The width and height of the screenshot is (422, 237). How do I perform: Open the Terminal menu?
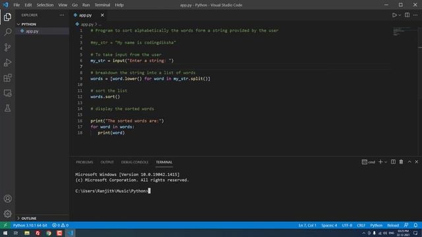102,5
